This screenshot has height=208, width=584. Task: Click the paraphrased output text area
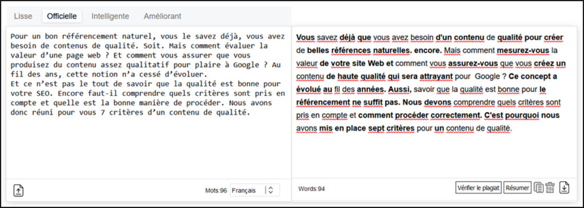(x=434, y=103)
